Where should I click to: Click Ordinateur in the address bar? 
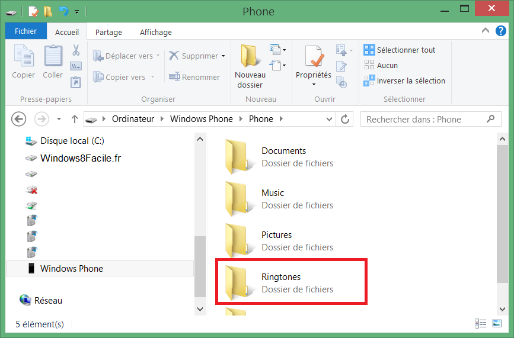(x=133, y=119)
